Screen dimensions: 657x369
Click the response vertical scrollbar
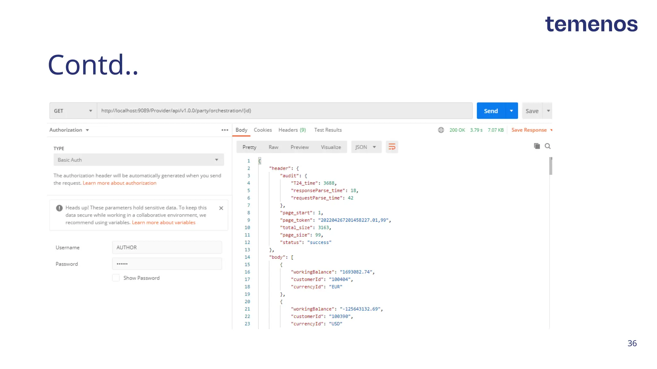[550, 167]
